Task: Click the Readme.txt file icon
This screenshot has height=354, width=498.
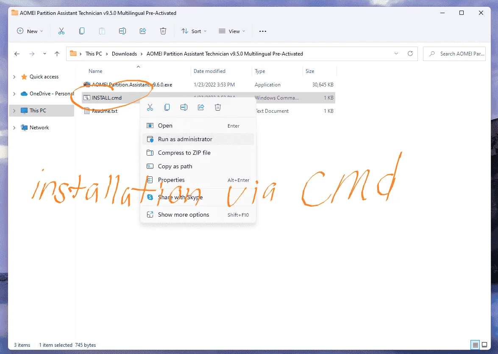Action: [x=87, y=111]
